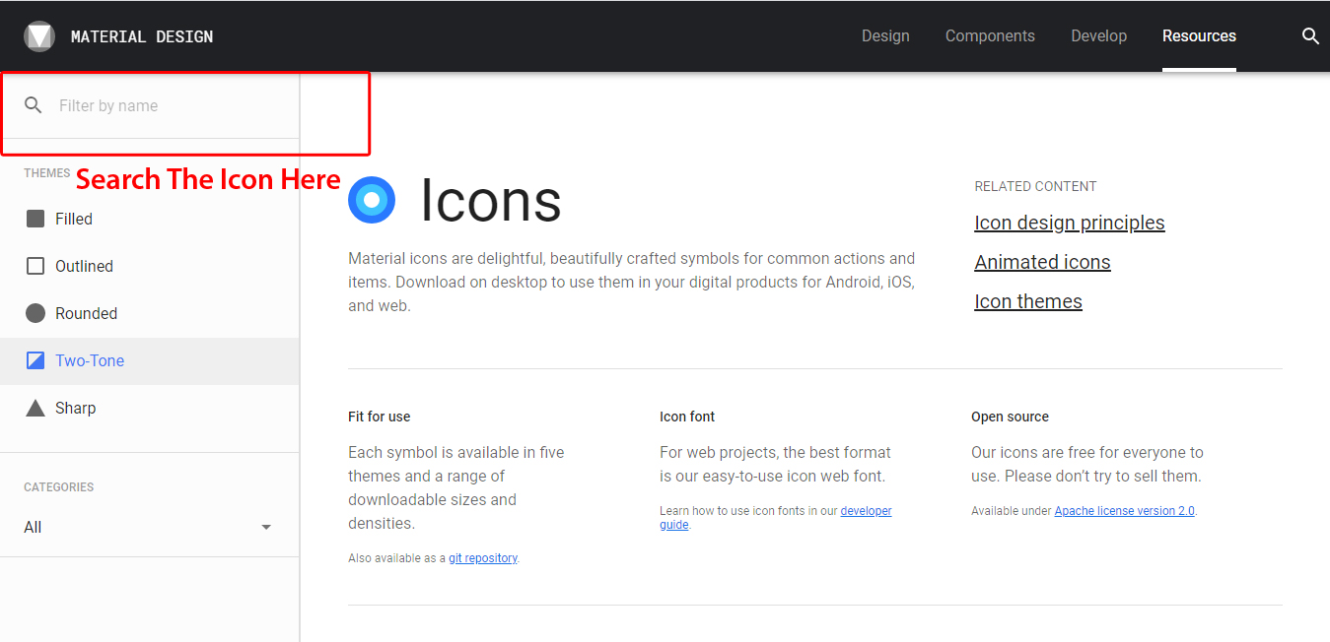This screenshot has width=1330, height=642.
Task: Select the Resources tab
Action: (x=1199, y=36)
